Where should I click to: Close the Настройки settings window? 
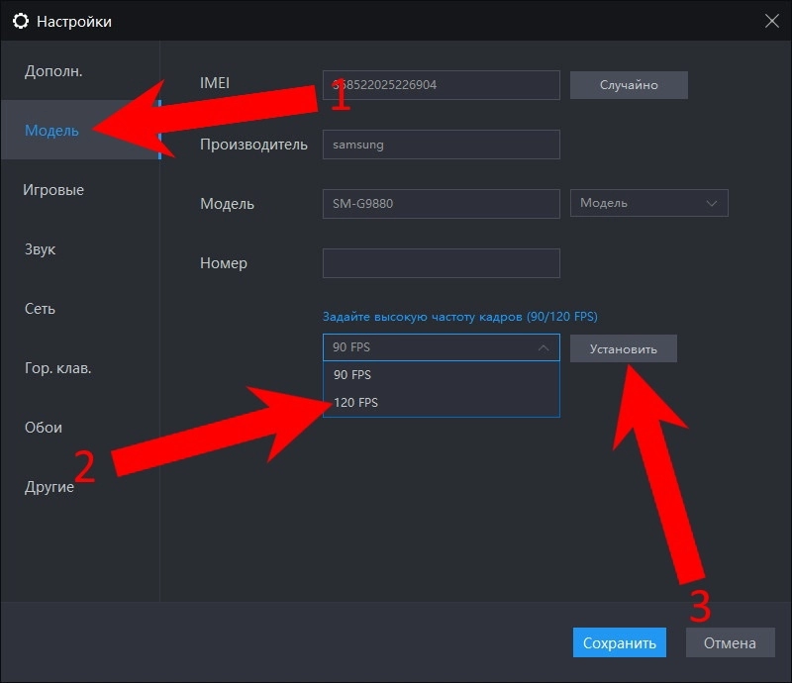click(x=771, y=20)
